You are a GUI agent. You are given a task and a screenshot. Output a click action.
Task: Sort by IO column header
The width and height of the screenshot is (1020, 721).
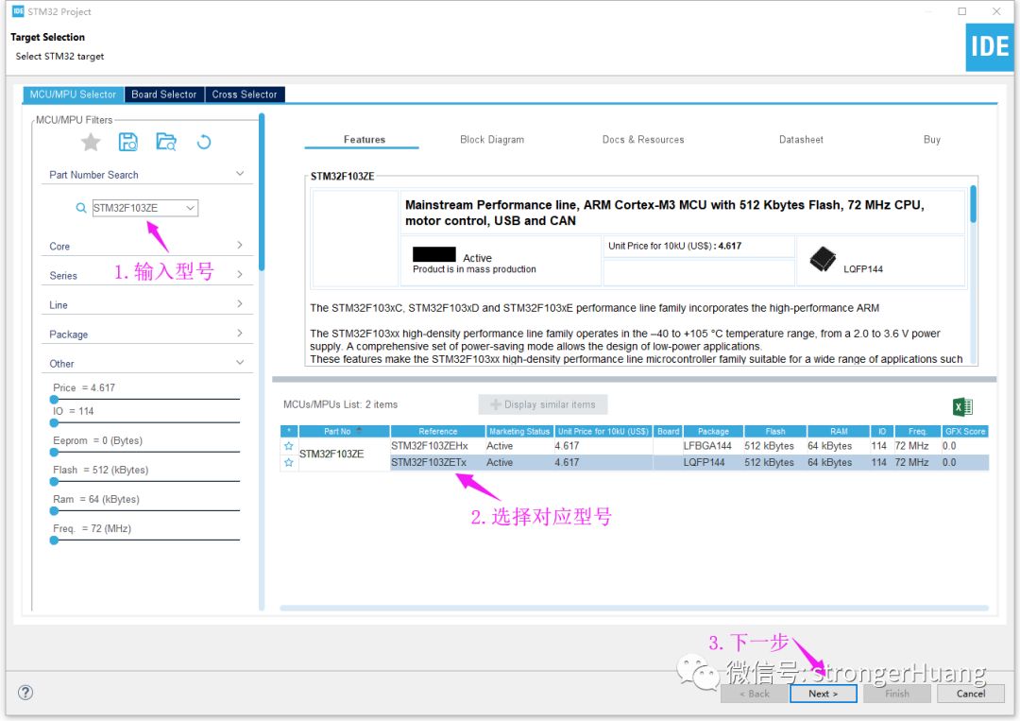point(882,431)
